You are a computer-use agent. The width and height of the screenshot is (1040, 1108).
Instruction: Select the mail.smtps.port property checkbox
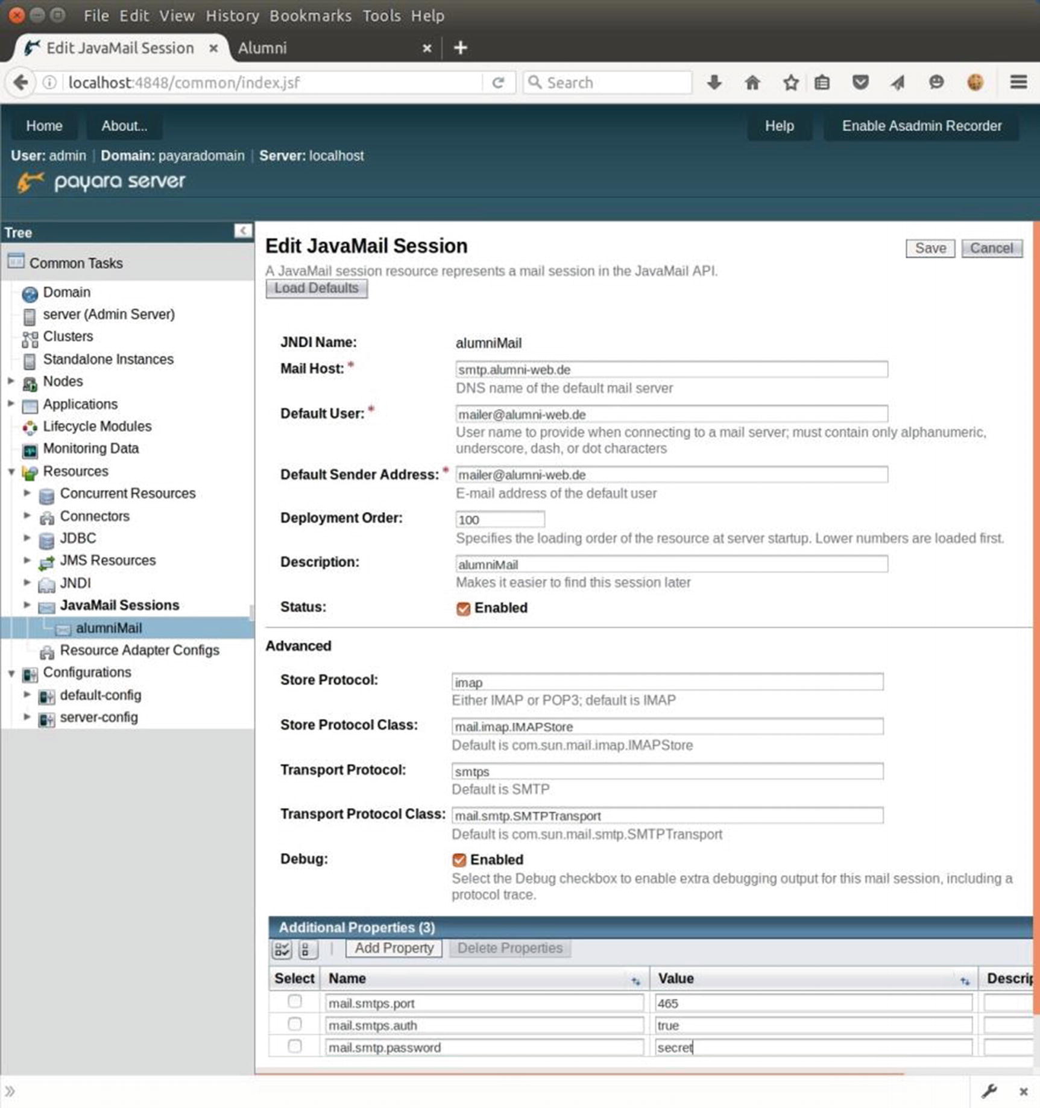click(x=294, y=1002)
